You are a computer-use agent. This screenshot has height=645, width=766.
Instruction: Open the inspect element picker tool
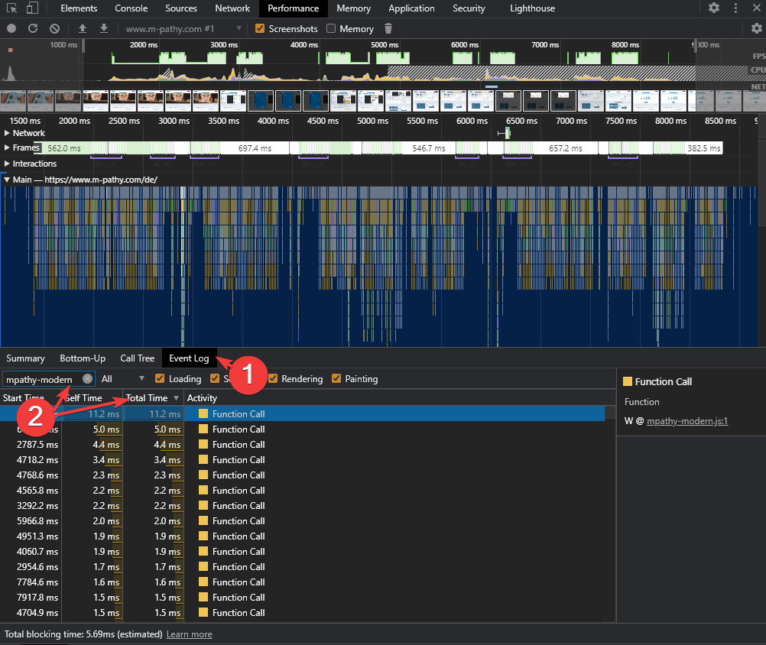(11, 8)
